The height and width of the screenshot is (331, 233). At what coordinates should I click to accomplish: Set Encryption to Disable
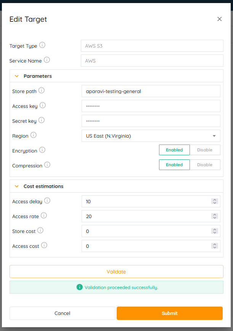pyautogui.click(x=205, y=150)
